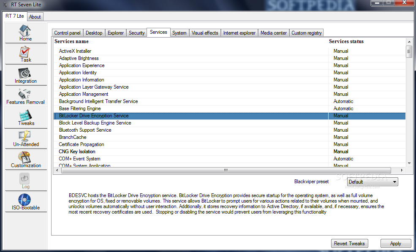
Task: Click the Revert Tweaks button
Action: [349, 244]
